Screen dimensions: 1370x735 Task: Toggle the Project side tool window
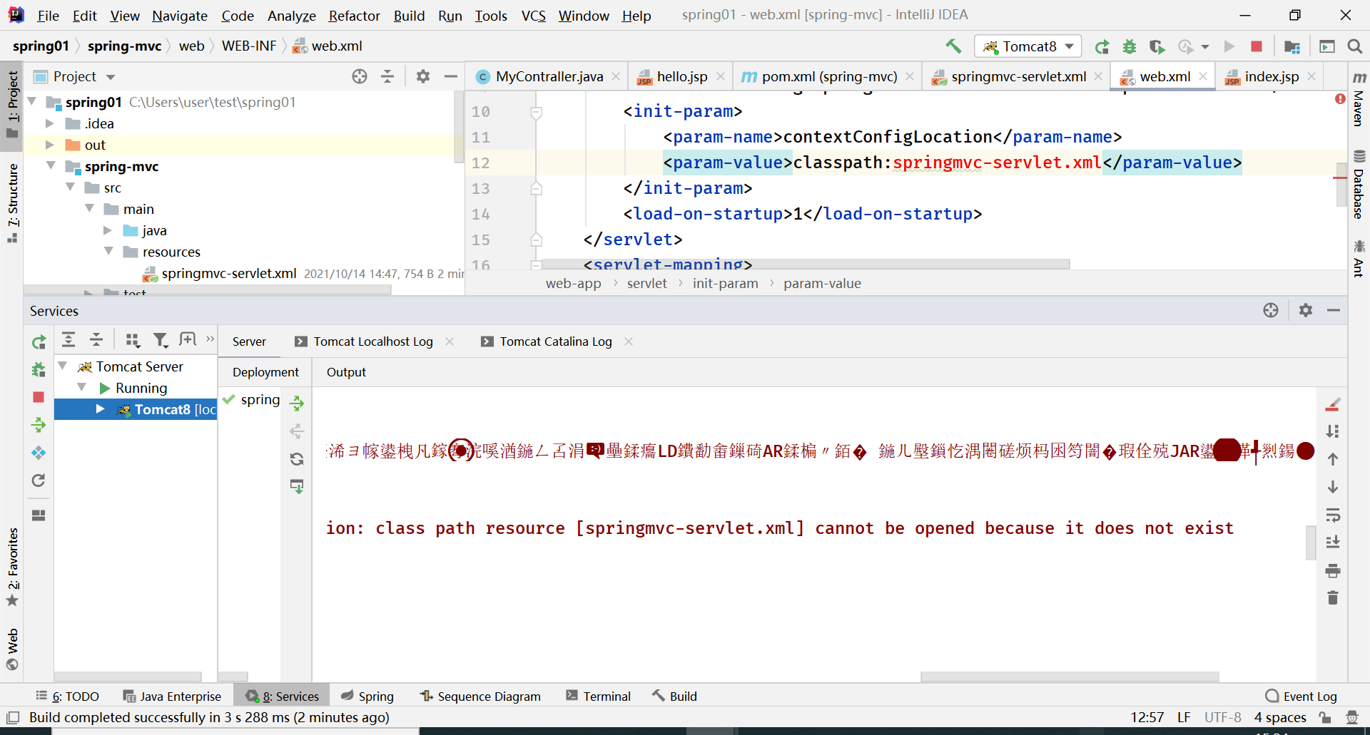[12, 105]
